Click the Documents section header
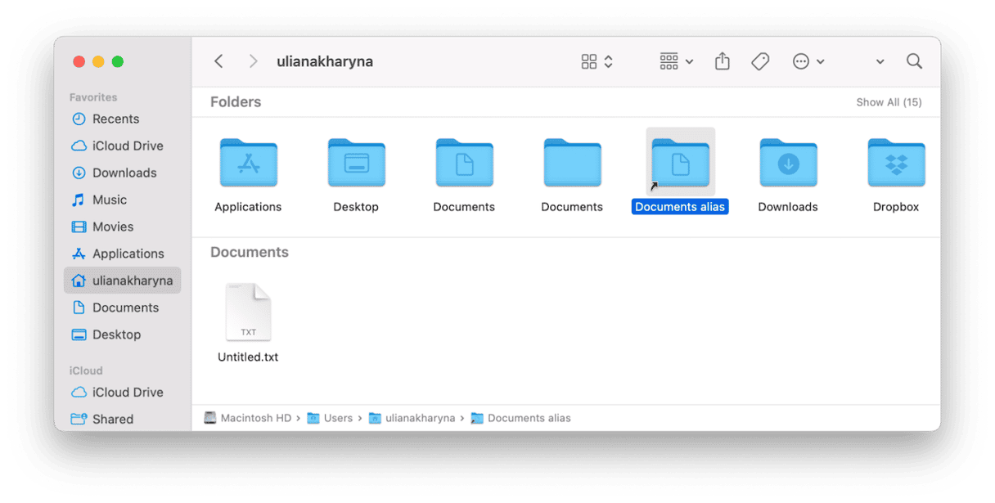The height and width of the screenshot is (503, 995). 250,252
